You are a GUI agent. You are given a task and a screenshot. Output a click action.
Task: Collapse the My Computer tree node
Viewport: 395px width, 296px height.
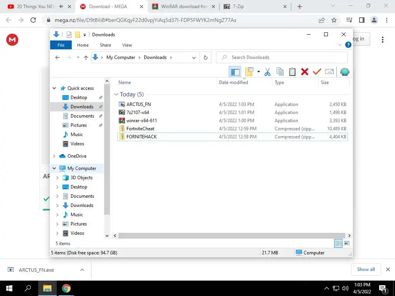[x=54, y=168]
